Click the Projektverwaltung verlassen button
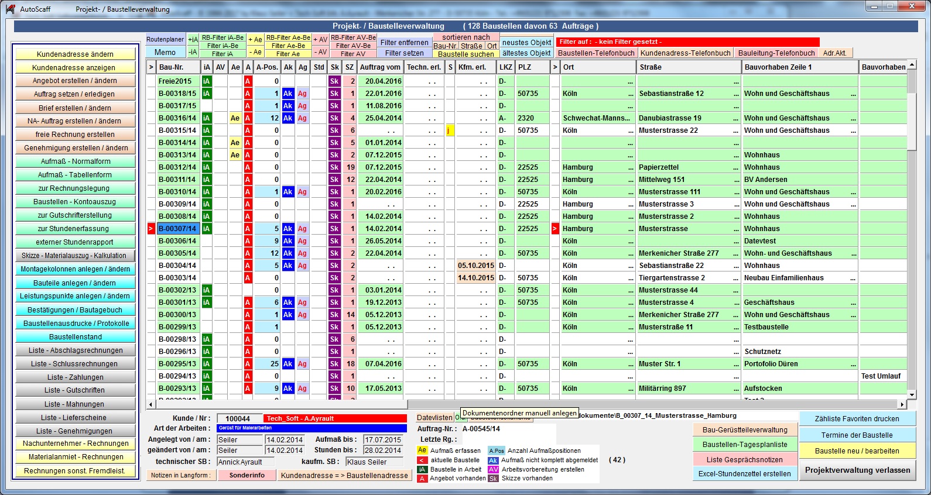 tap(857, 470)
